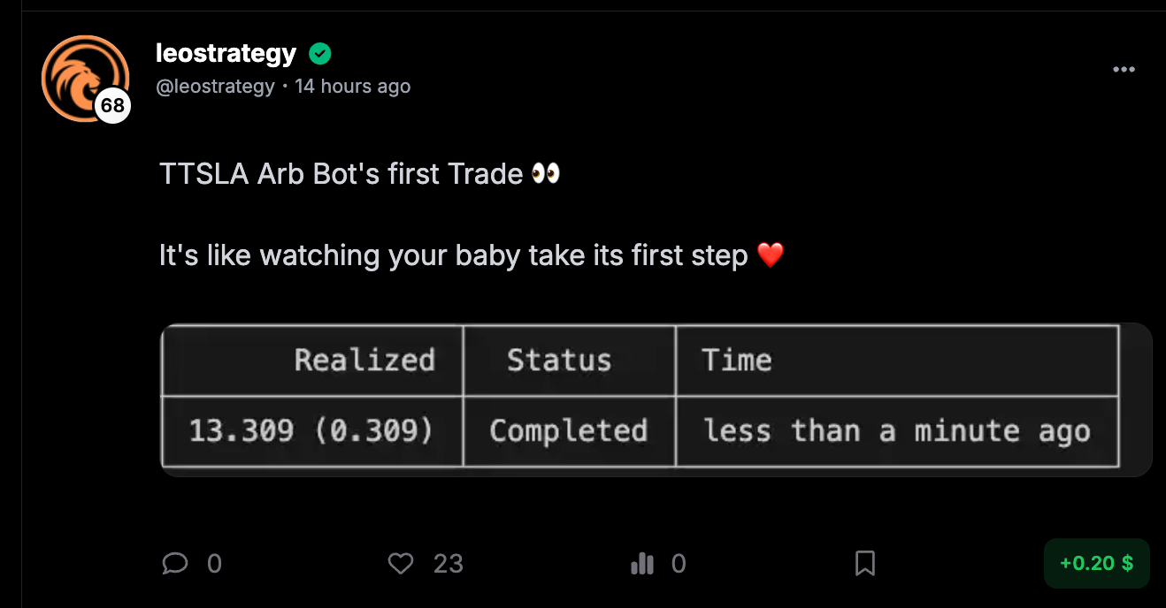The height and width of the screenshot is (608, 1166).
Task: Click the comment count next to bubble
Action: tap(214, 564)
